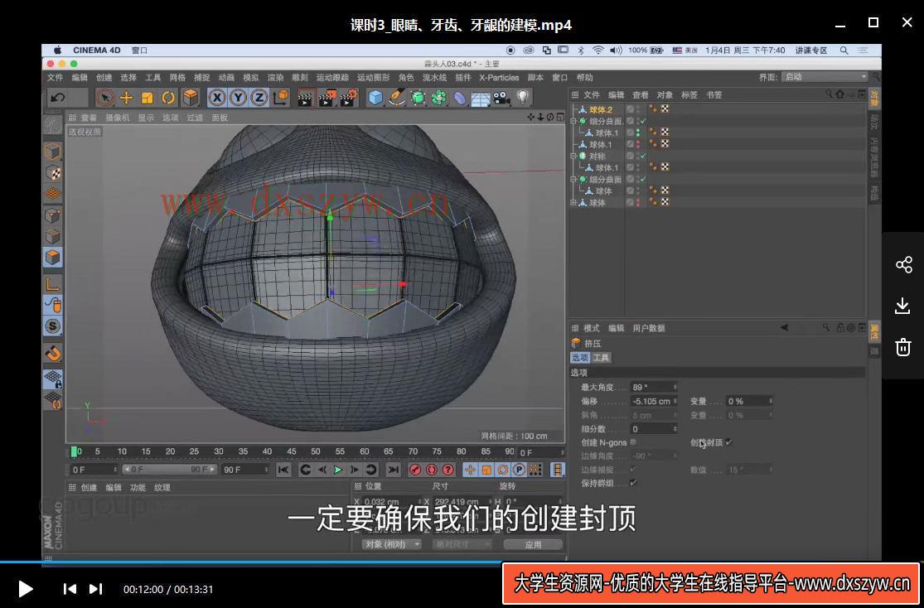Select polygon mode in left palette
The height and width of the screenshot is (608, 924).
pyautogui.click(x=53, y=258)
